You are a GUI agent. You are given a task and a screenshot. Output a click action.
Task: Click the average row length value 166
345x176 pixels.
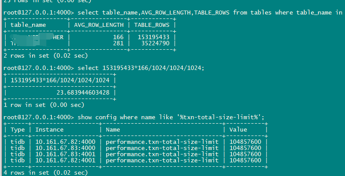click(x=118, y=37)
